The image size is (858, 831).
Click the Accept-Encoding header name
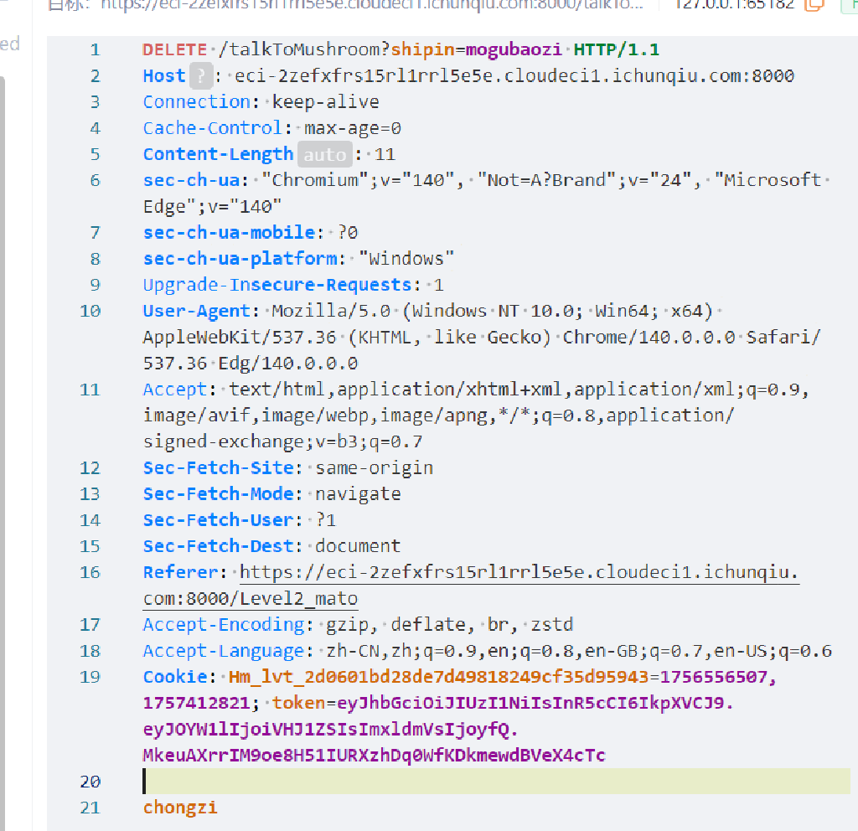tap(224, 625)
